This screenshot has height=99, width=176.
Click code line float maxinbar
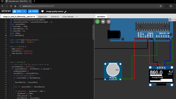click(16, 35)
